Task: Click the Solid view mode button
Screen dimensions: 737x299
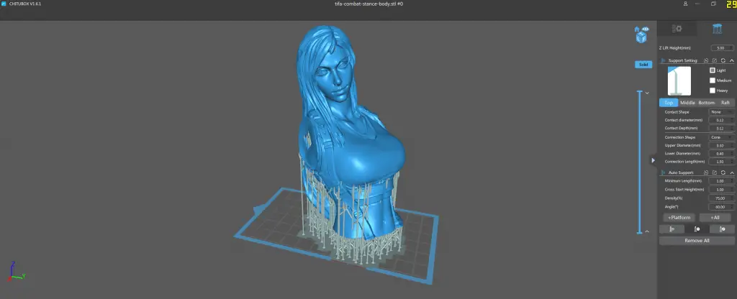Action: click(643, 65)
